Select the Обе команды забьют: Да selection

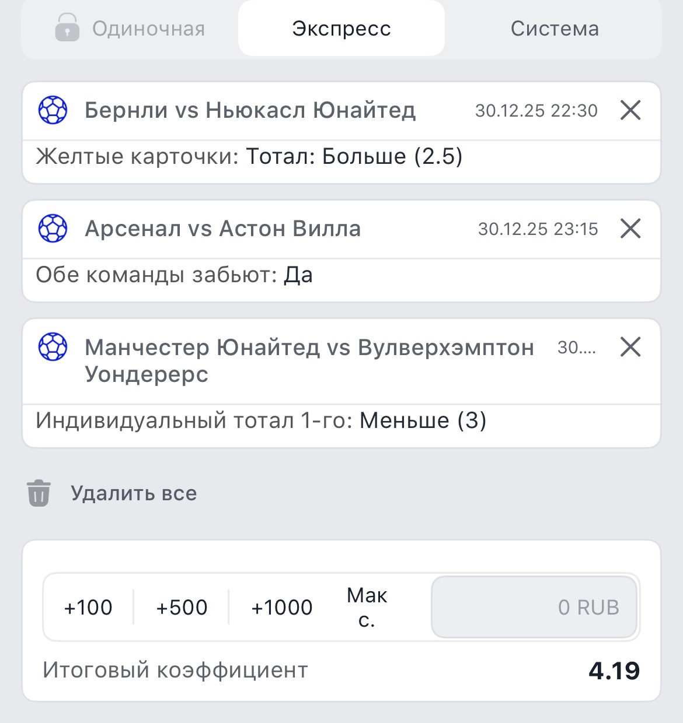(x=174, y=275)
